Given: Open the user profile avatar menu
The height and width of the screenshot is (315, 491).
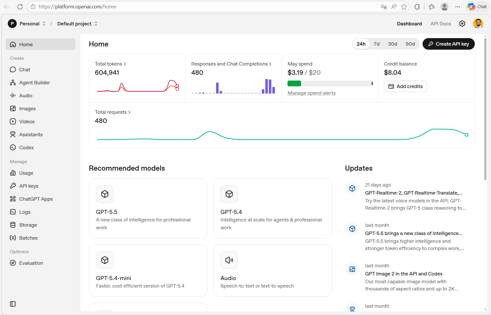Looking at the screenshot, I should [x=478, y=24].
